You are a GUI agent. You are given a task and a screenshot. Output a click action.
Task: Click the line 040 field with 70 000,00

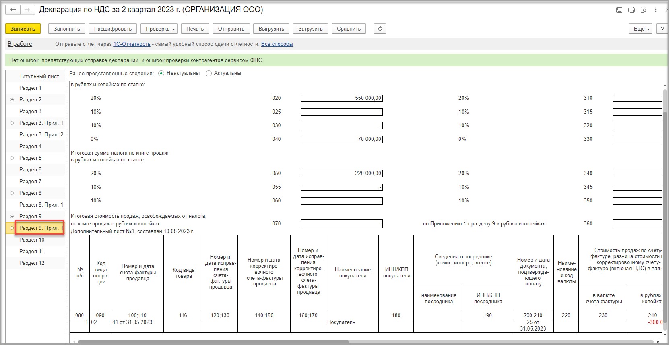(342, 139)
